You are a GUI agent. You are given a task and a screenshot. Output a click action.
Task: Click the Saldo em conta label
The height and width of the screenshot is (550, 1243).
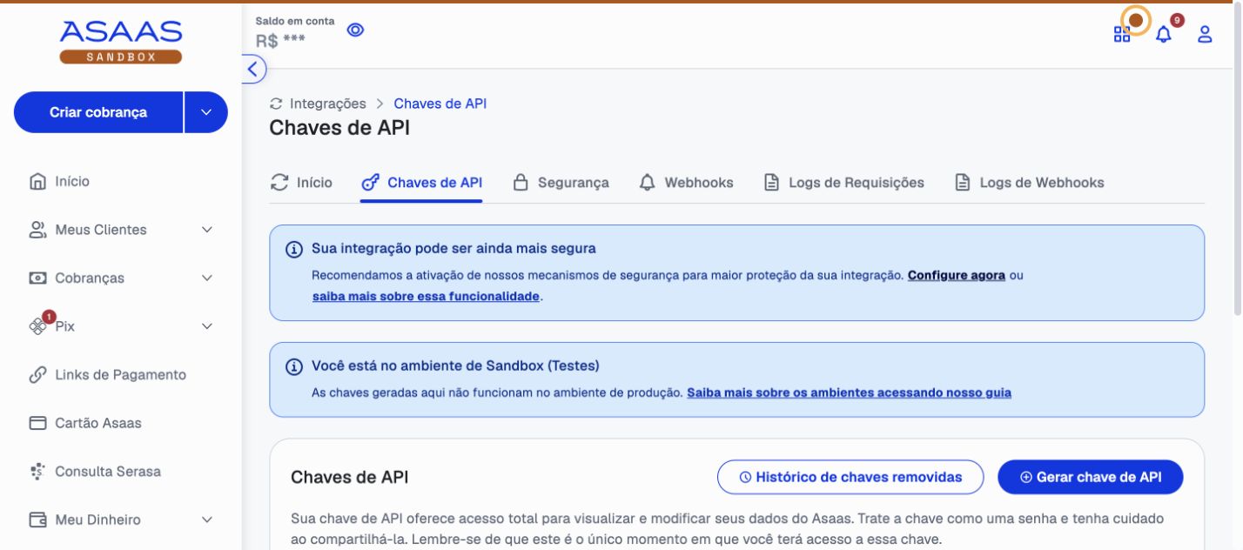tap(295, 21)
